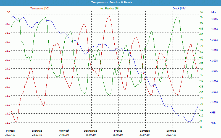
Task: Click the "25" humidity axis value
Action: (202, 98)
